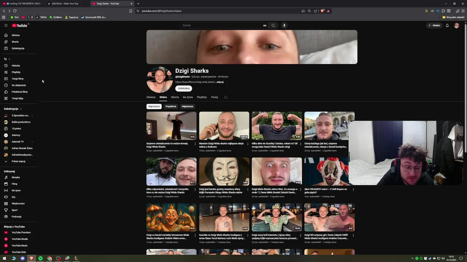Screen dimensions: 467x262
Task: Switch to the Główna channel tab
Action: click(151, 97)
